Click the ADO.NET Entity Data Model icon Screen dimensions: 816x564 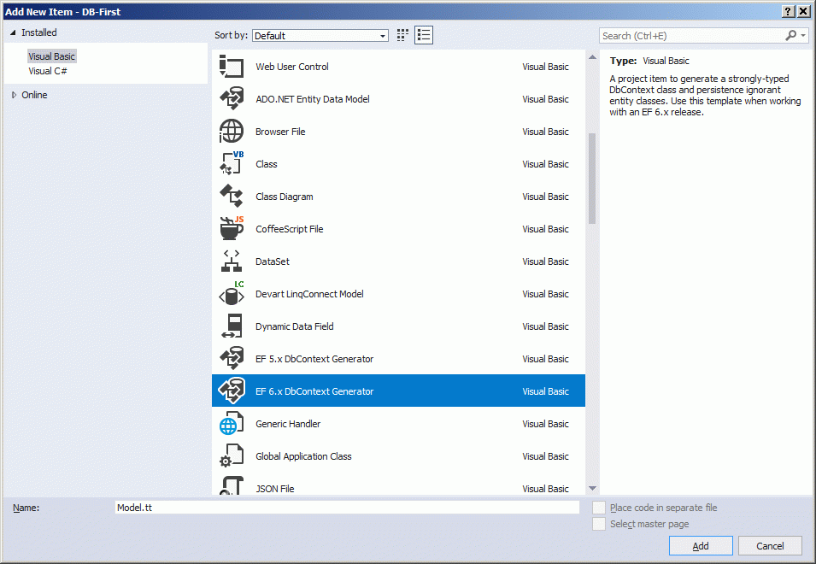point(232,99)
